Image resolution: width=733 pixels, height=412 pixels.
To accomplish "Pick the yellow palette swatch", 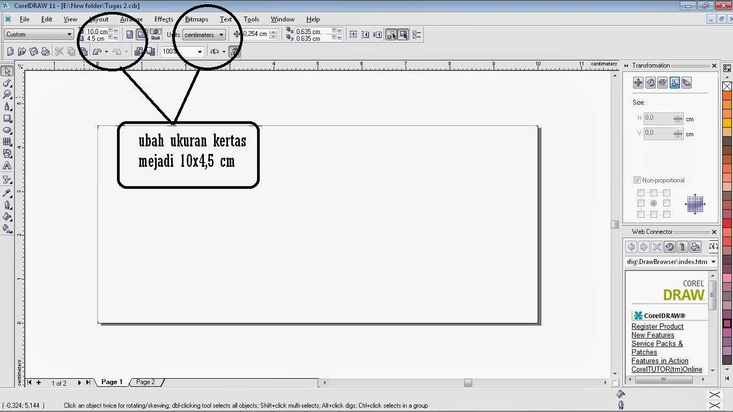I will click(727, 123).
